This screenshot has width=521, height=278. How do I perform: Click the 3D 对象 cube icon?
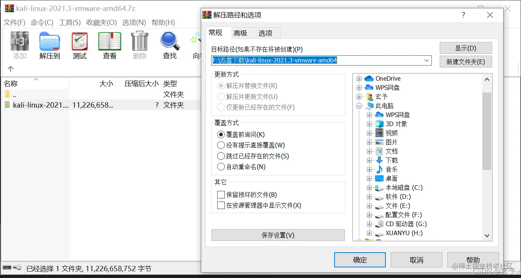tap(379, 124)
